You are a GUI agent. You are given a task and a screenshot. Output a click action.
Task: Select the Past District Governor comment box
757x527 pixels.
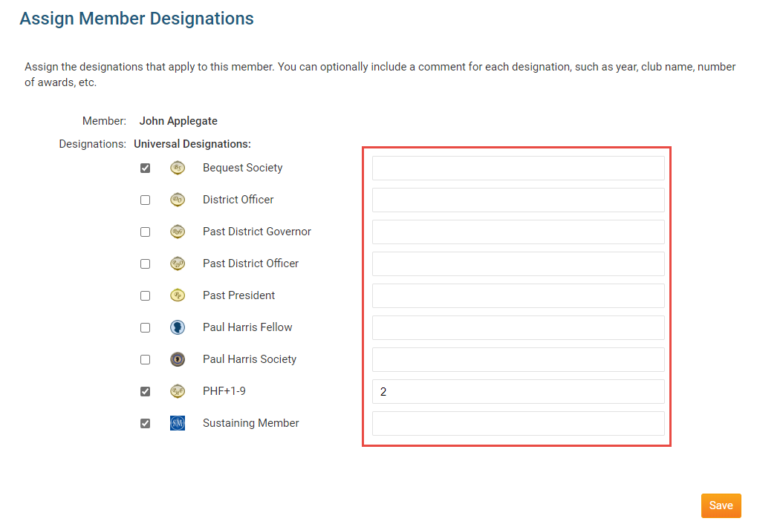tap(518, 232)
